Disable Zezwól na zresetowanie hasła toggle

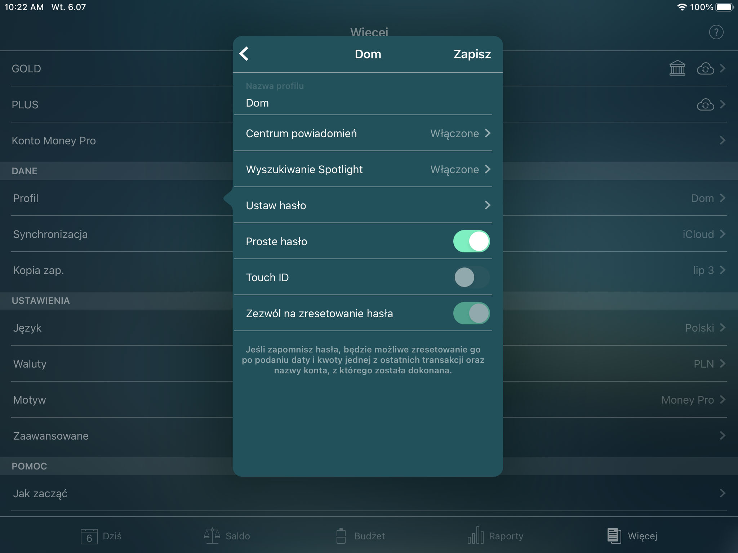pyautogui.click(x=471, y=314)
